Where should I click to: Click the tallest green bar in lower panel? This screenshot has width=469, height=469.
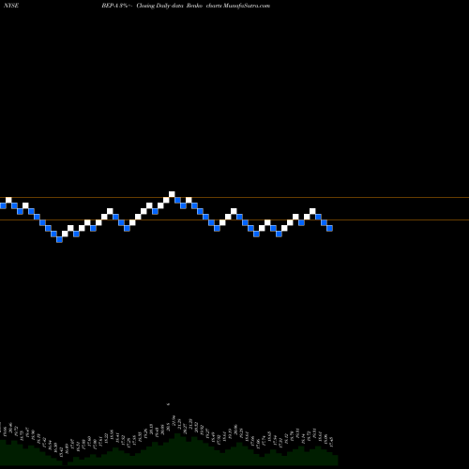pos(177,449)
